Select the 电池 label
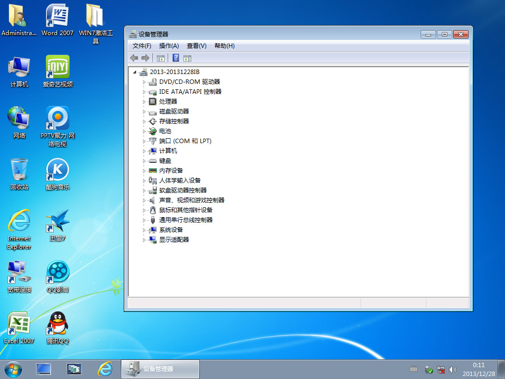Screen dimensions: 505x379 pos(165,131)
